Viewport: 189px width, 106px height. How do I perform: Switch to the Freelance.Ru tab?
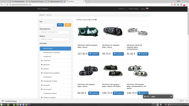[x=38, y=1]
